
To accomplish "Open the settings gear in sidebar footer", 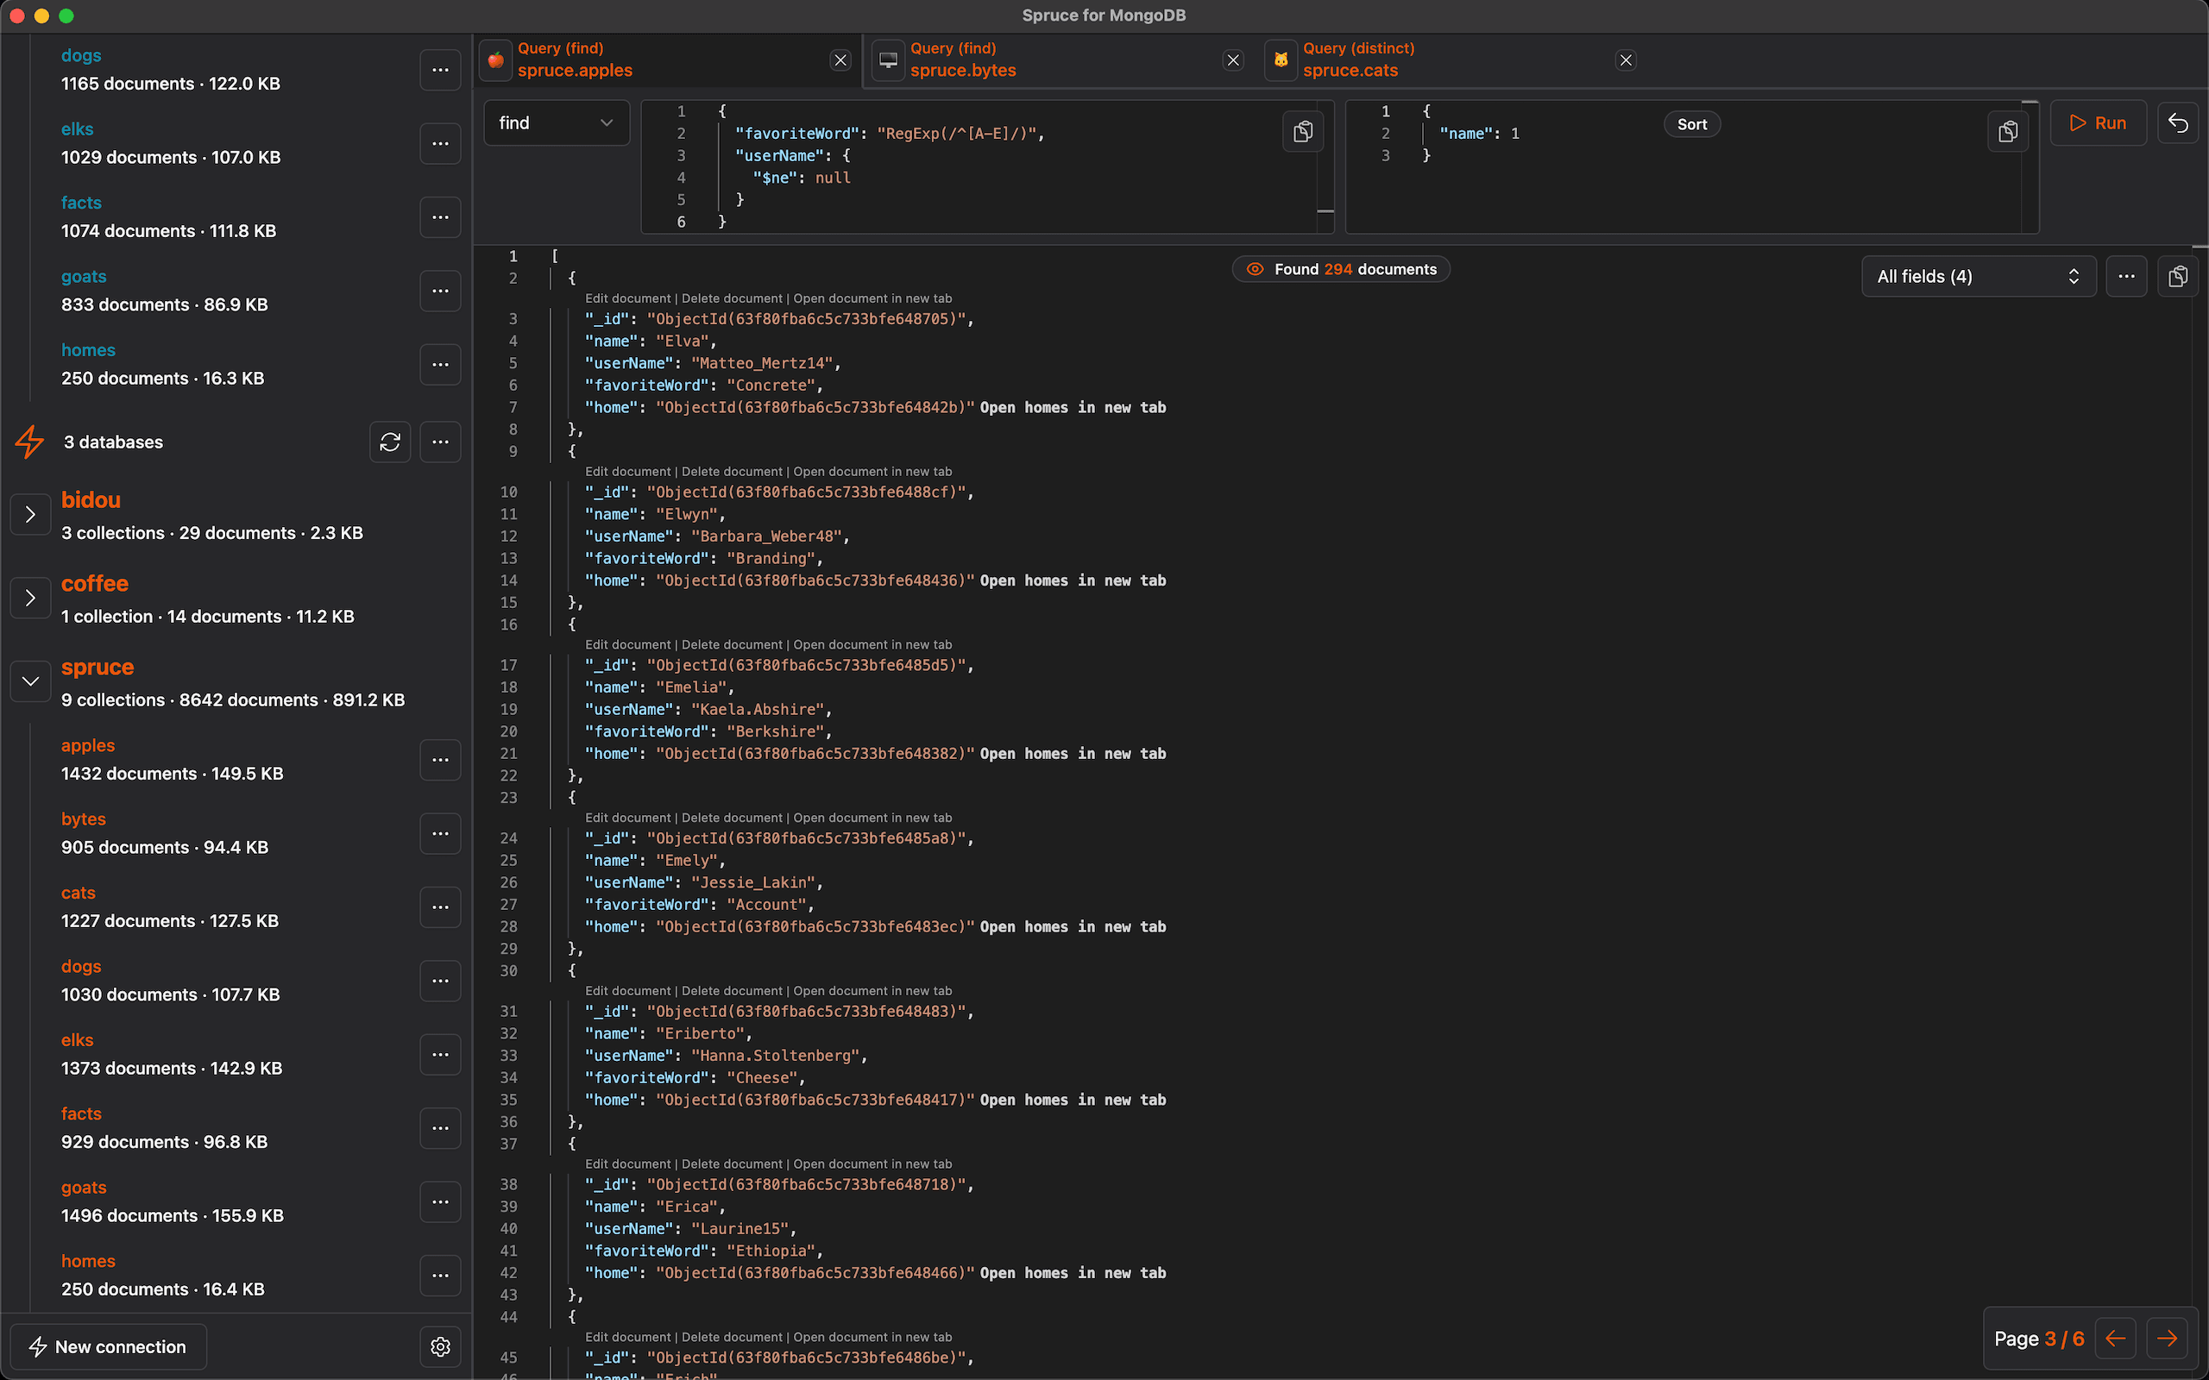I will [x=440, y=1347].
